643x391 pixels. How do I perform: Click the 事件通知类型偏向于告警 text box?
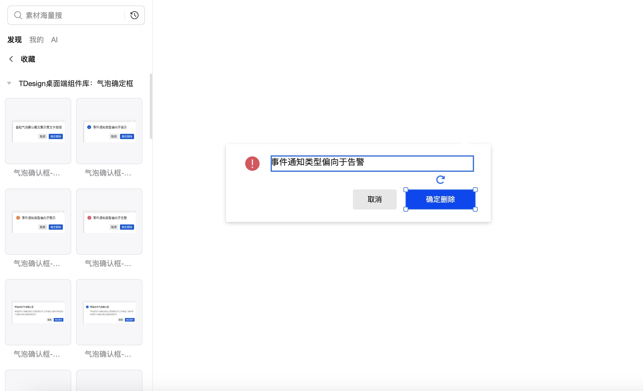pyautogui.click(x=372, y=164)
